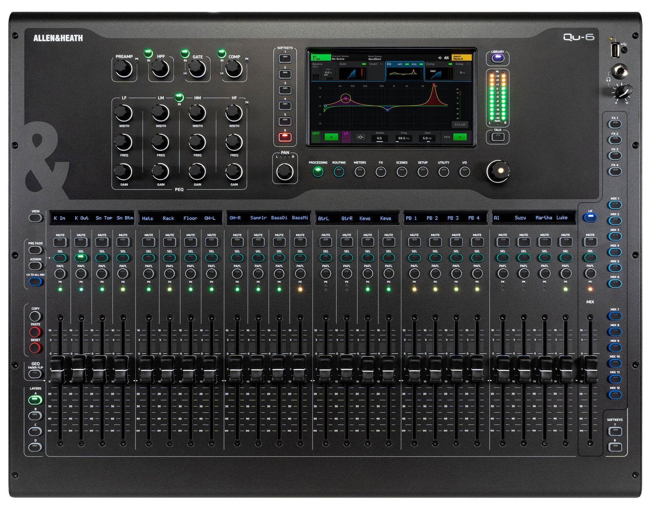Viewport: 654px width, 509px height.
Task: Tap the Freq 68.5 Hz value field
Action: coord(404,138)
